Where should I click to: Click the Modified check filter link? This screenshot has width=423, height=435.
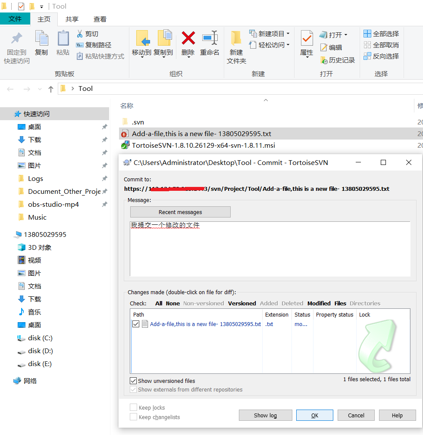tap(319, 304)
